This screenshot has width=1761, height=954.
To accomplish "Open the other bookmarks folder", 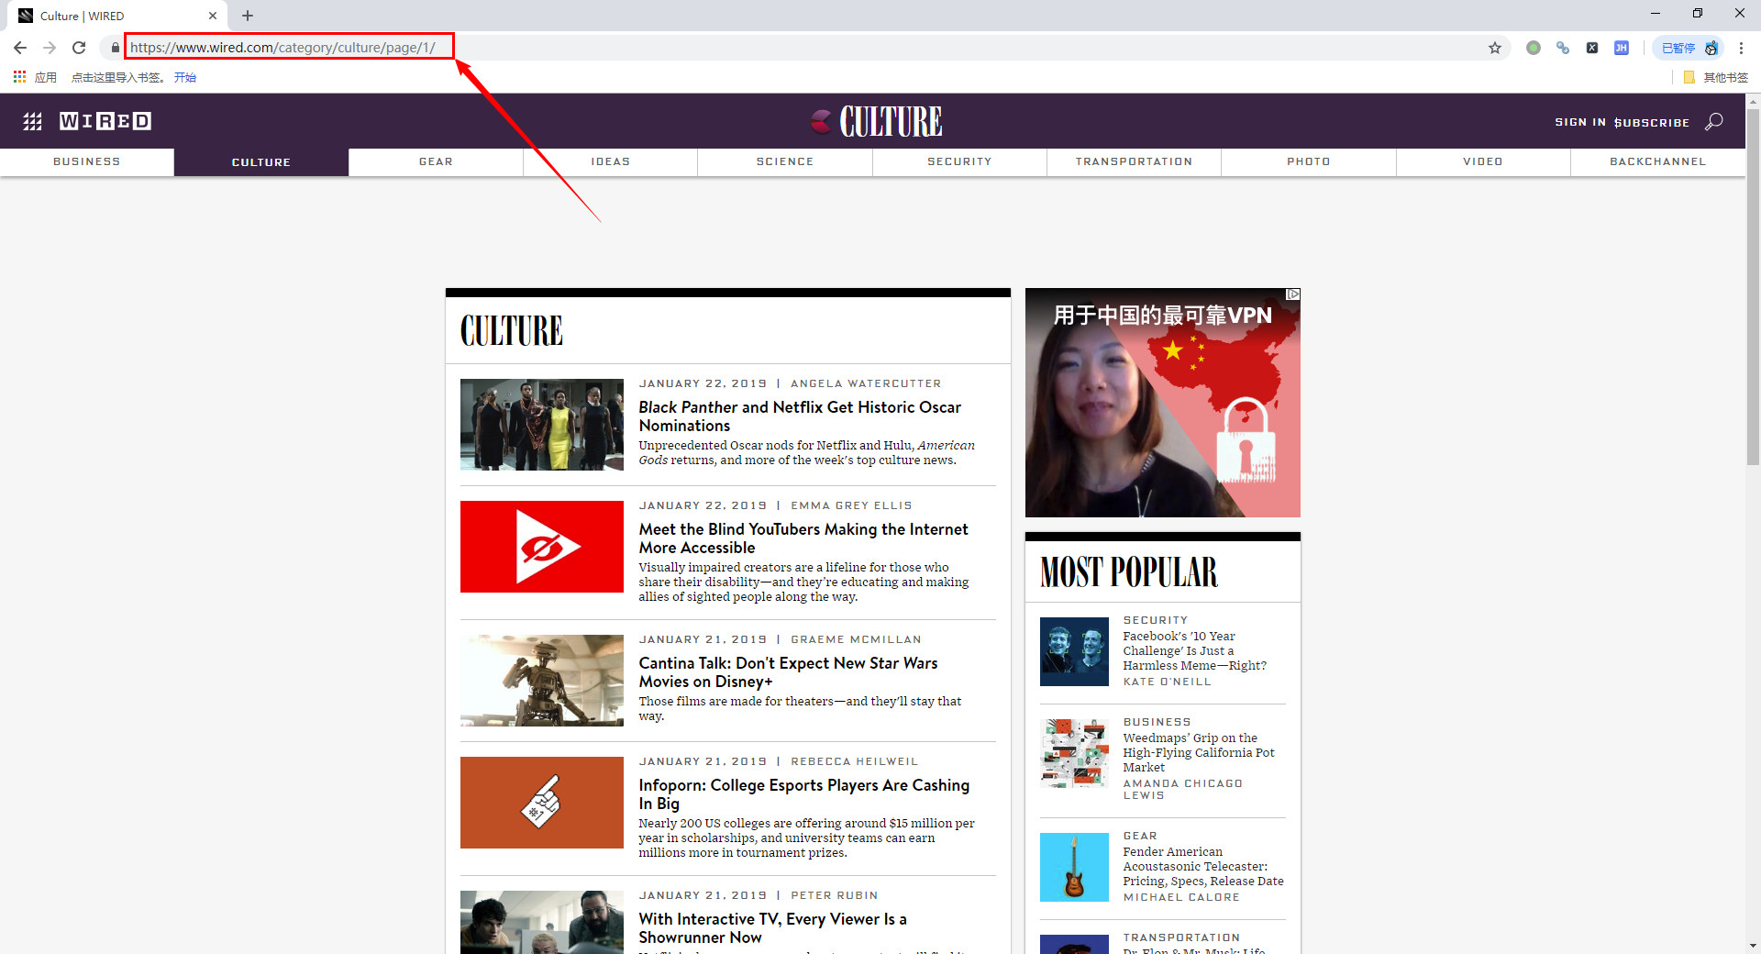I will 1715,77.
